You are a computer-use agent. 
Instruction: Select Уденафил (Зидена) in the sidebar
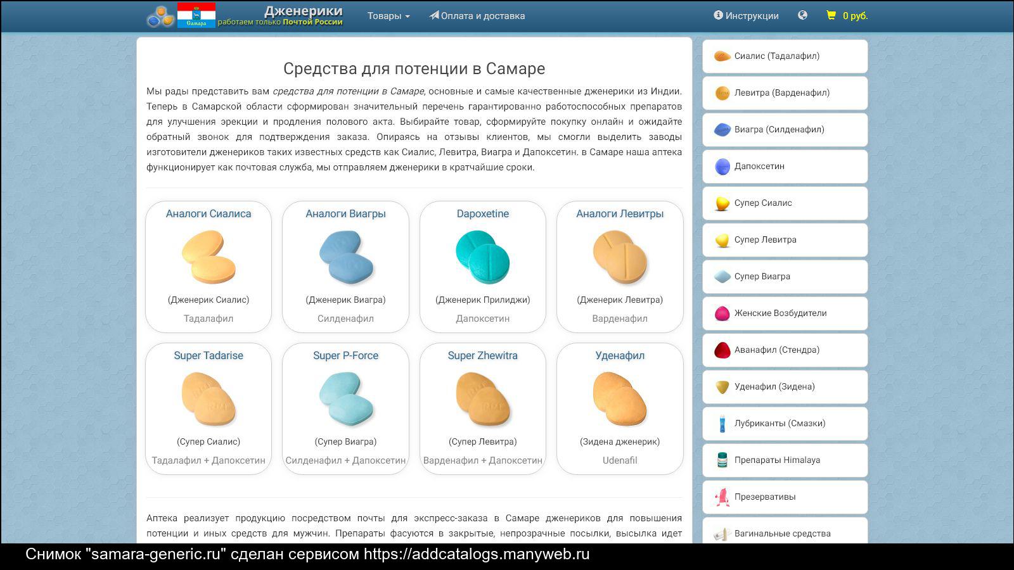click(x=785, y=387)
